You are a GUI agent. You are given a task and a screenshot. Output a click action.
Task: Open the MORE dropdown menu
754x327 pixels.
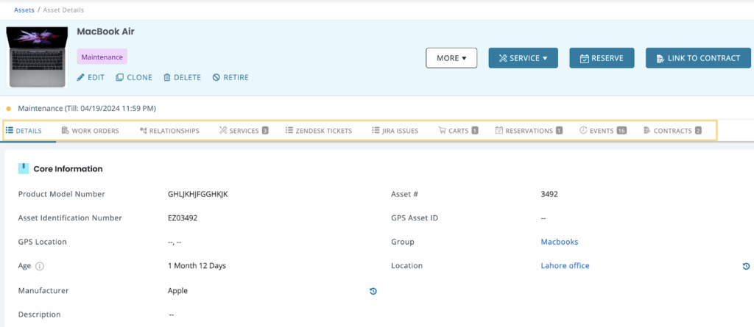pyautogui.click(x=451, y=58)
